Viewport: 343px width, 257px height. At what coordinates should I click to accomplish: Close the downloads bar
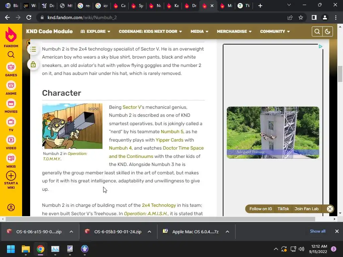[x=337, y=231]
